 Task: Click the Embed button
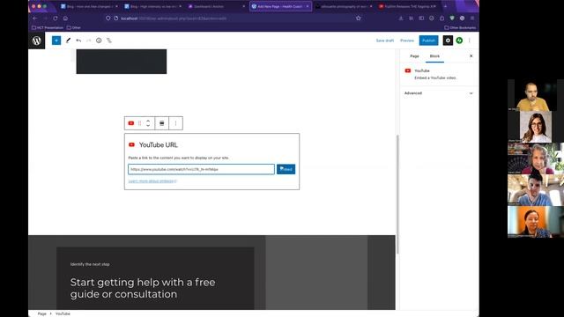[x=286, y=169]
